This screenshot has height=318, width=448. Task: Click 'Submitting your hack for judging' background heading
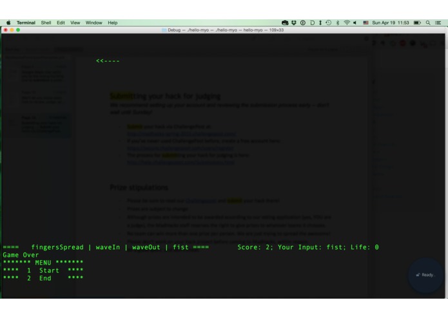[x=165, y=96]
